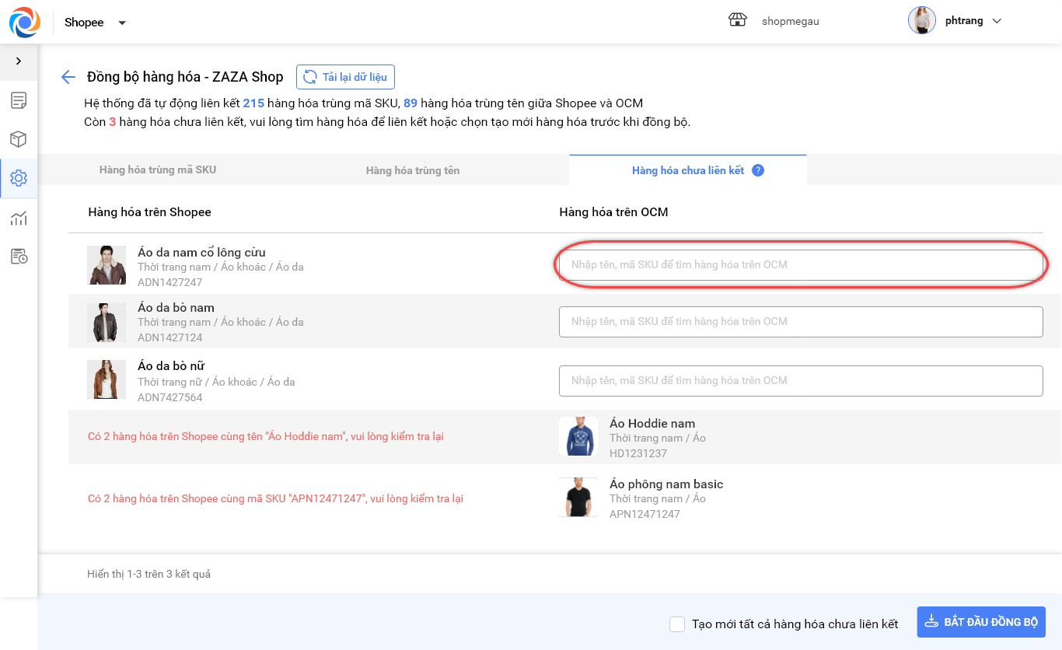This screenshot has height=650, width=1062.
Task: Open the reports chart sidebar icon
Action: click(x=19, y=218)
